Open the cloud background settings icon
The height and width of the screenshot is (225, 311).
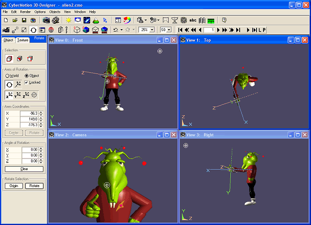78,20
